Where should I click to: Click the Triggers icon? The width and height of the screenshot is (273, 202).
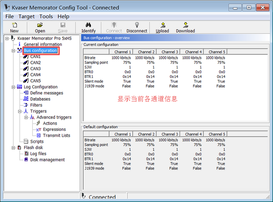tap(26, 111)
